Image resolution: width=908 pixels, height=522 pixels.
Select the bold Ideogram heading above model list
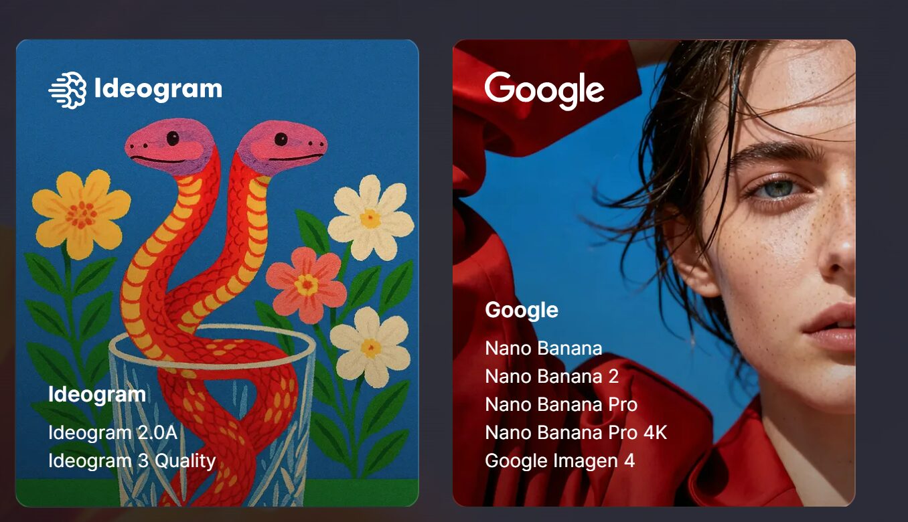(x=97, y=394)
